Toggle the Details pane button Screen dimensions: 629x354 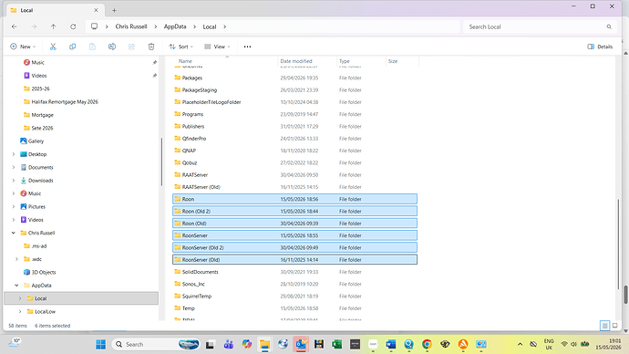[x=600, y=47]
